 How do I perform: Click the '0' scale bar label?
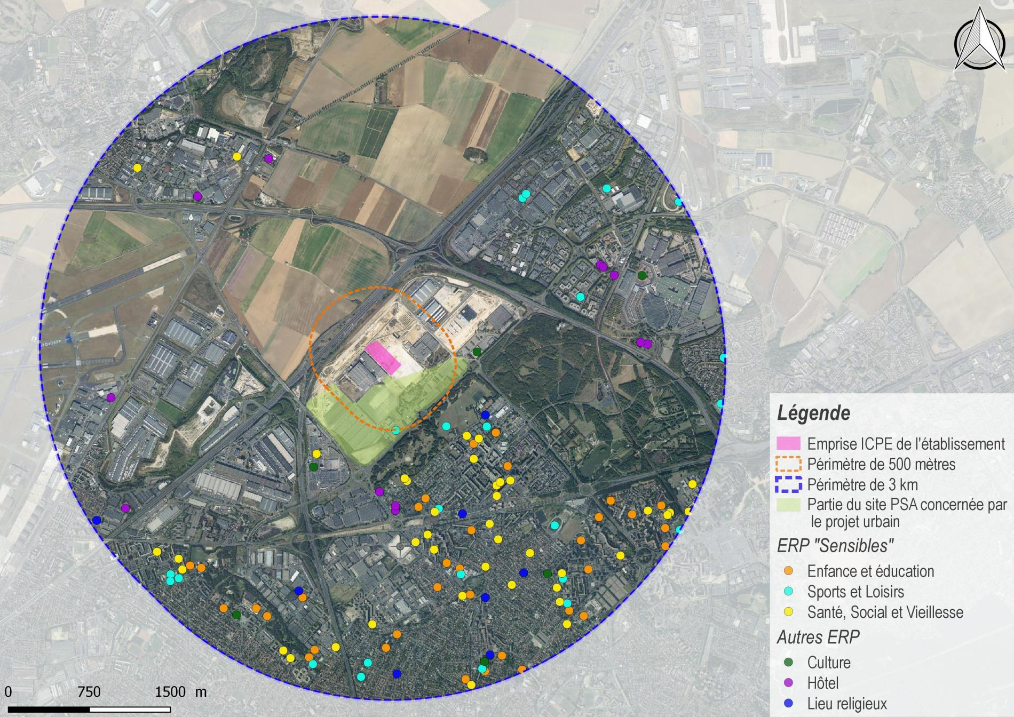pos(7,692)
